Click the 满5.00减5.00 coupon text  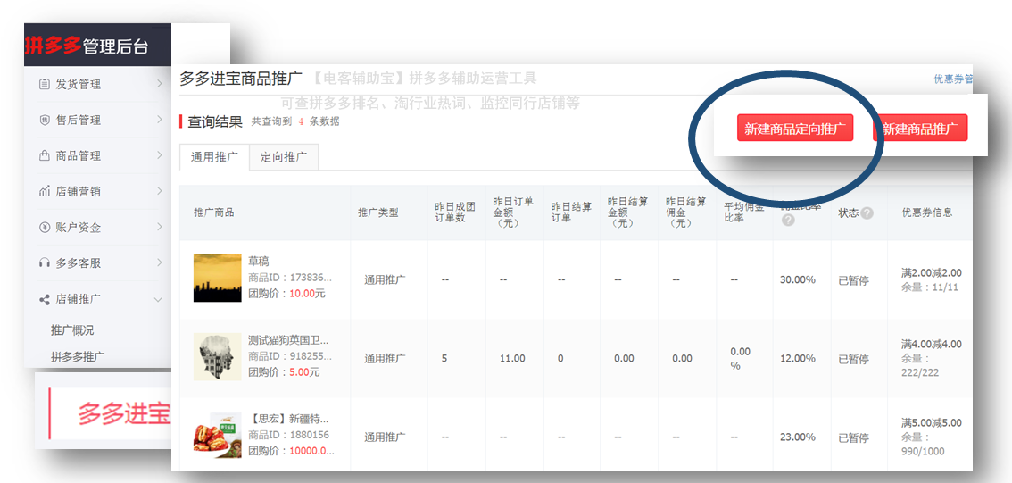(932, 423)
